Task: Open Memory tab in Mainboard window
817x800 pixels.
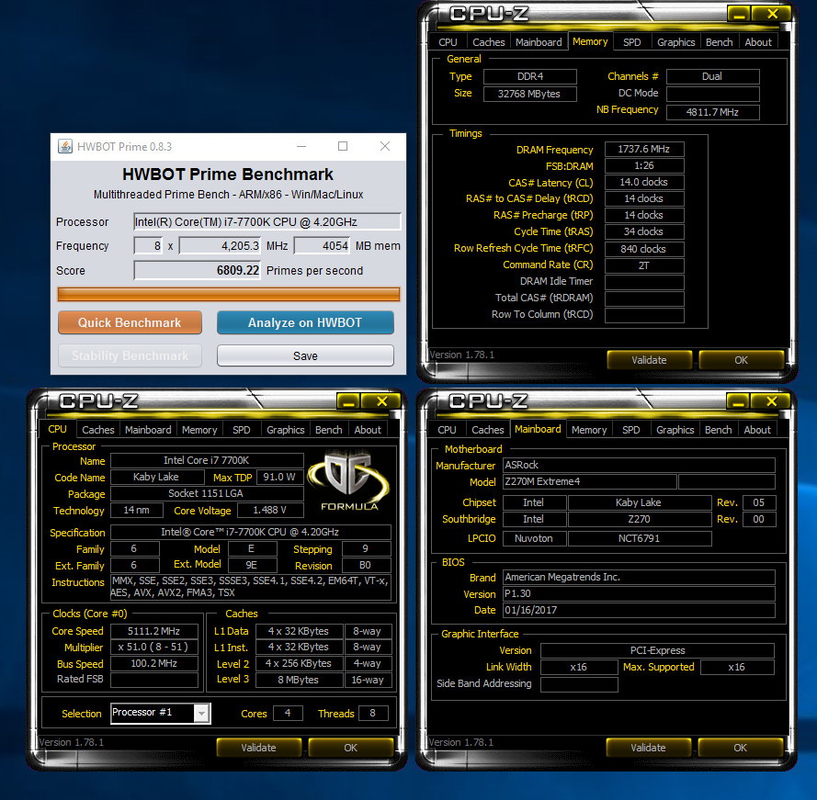Action: 589,430
